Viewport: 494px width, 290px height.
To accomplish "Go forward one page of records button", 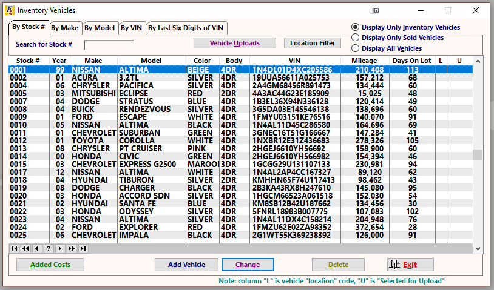I will (x=72, y=248).
